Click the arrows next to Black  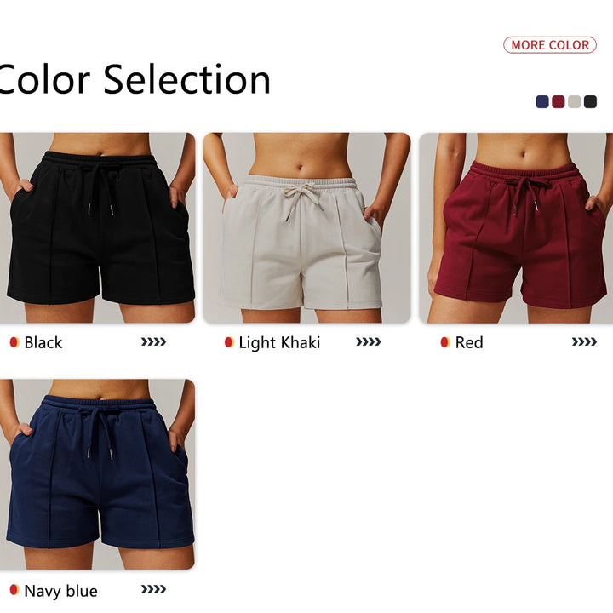click(x=153, y=342)
